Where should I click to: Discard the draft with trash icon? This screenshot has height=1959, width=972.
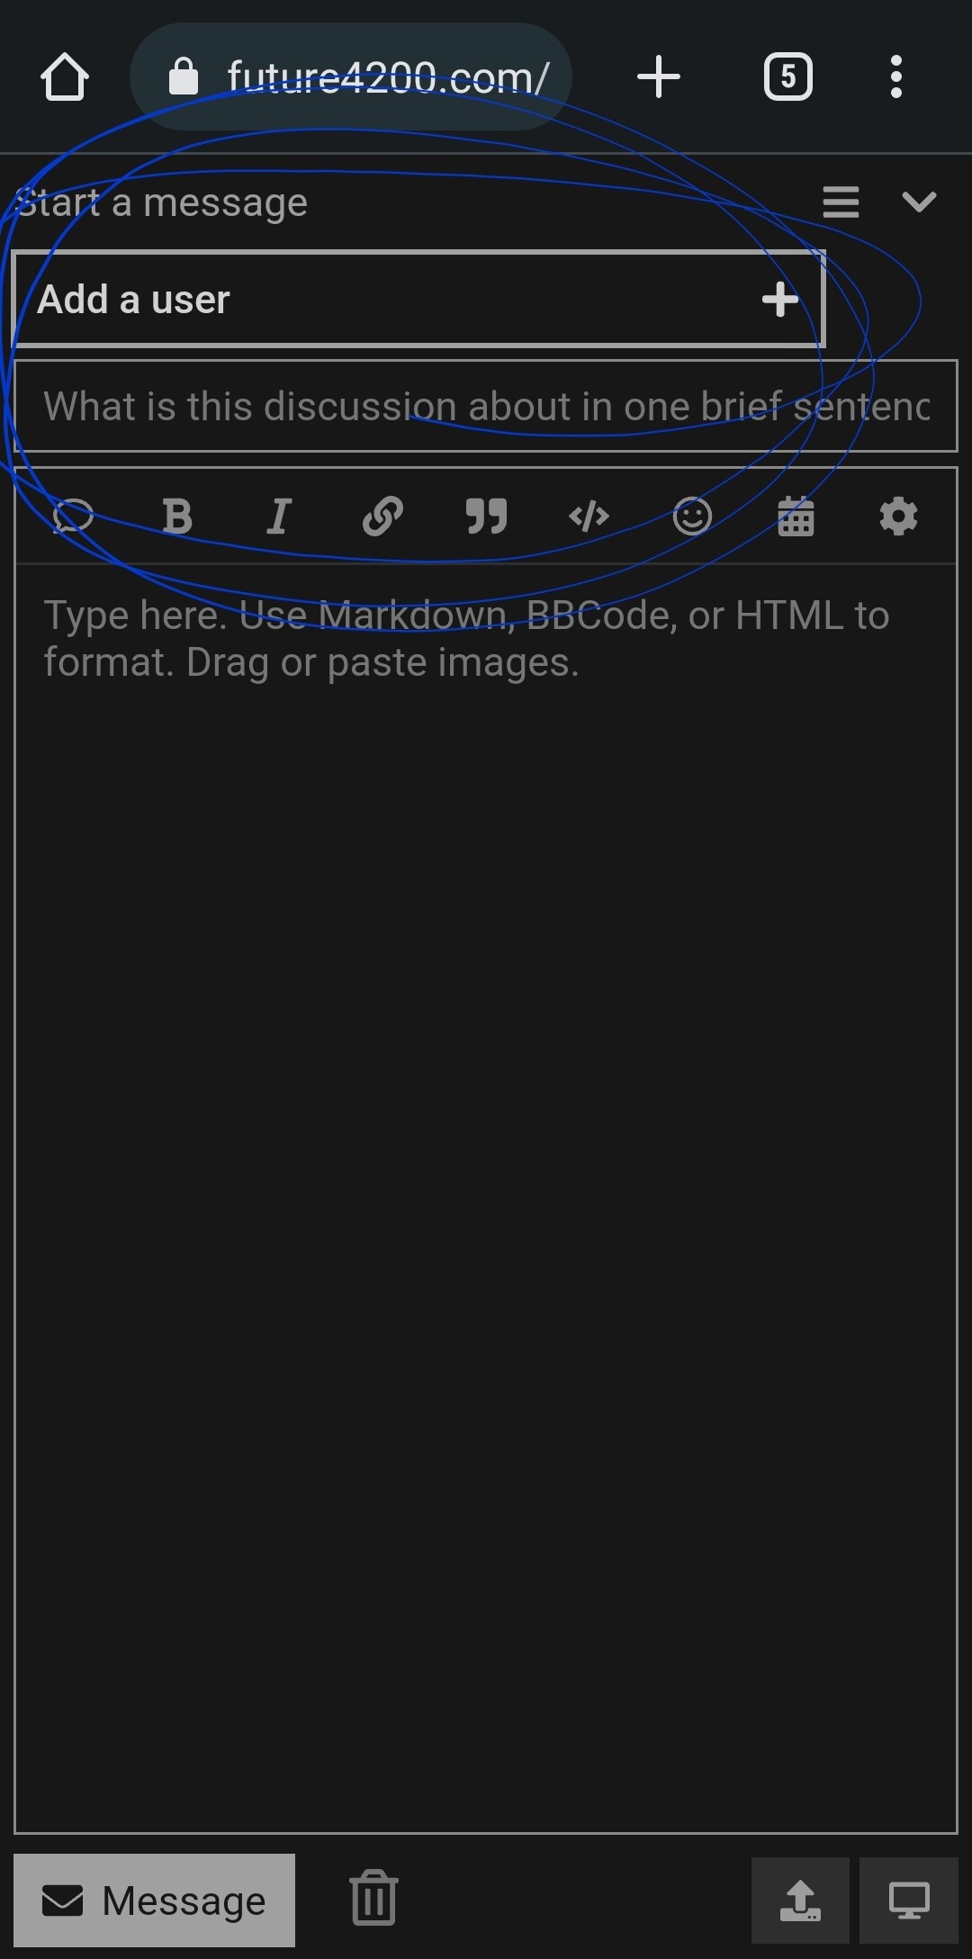click(373, 1898)
